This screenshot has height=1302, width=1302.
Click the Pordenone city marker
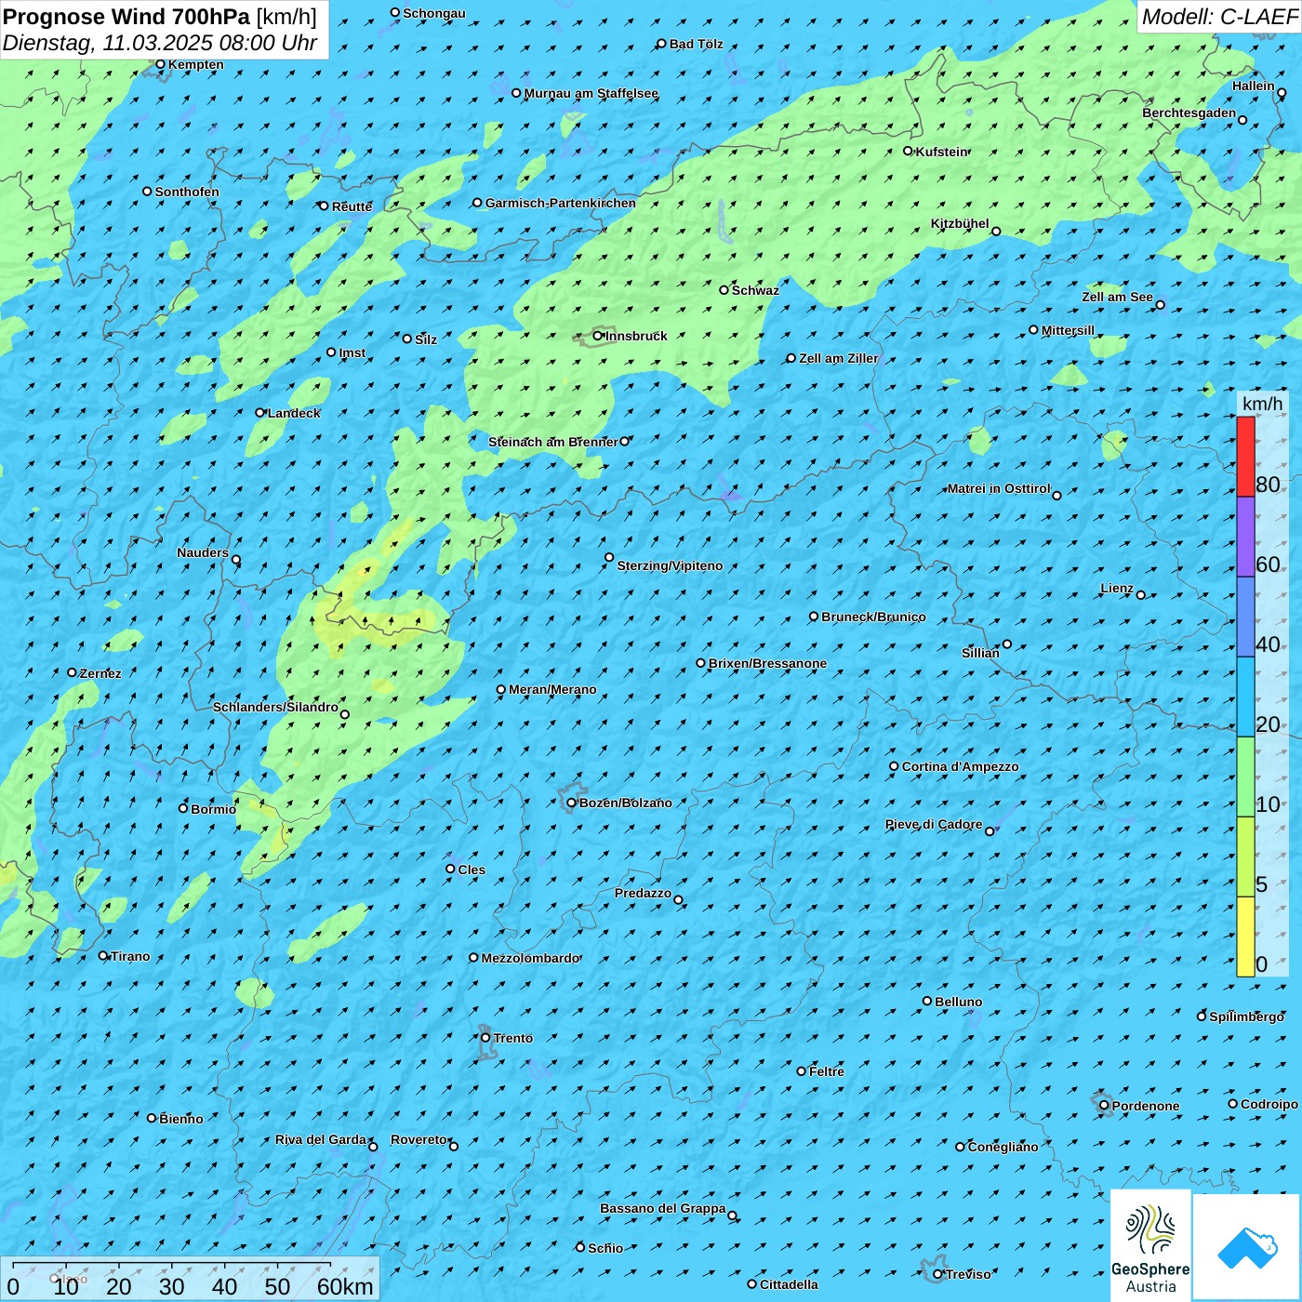[1104, 1106]
